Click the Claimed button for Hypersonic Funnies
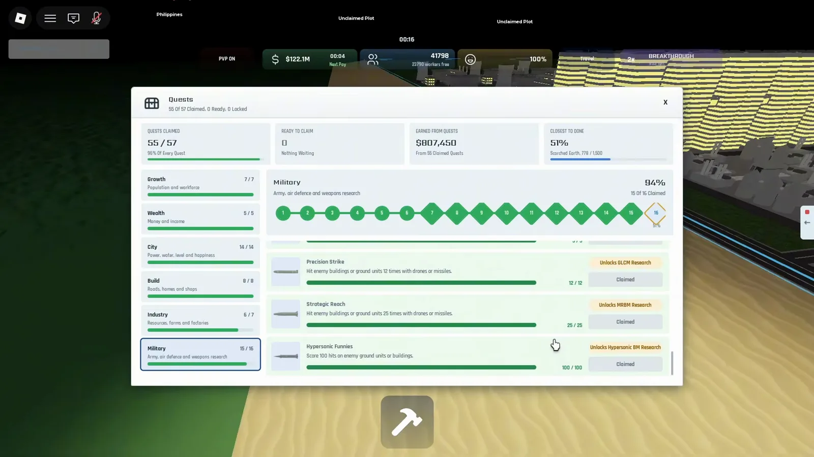Image resolution: width=814 pixels, height=457 pixels. click(625, 364)
